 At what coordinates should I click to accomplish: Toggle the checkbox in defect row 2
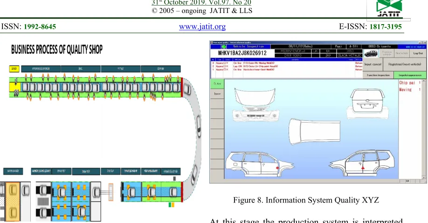(x=225, y=66)
